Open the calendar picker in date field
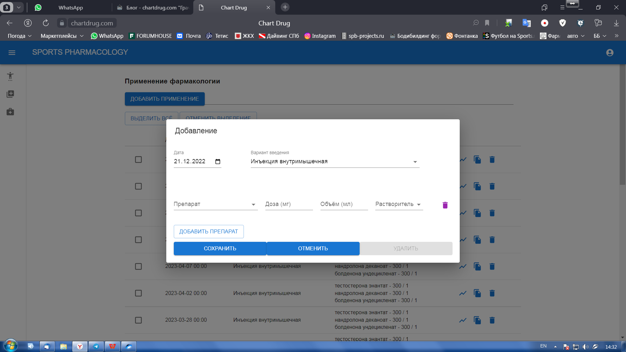 [x=218, y=161]
